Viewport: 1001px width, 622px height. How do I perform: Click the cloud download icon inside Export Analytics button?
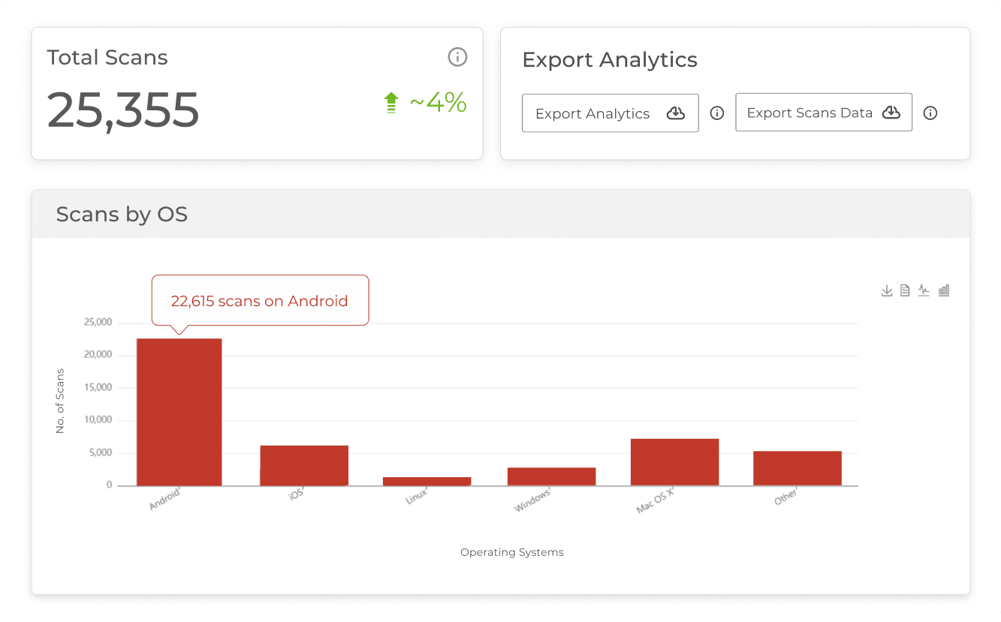(x=676, y=113)
